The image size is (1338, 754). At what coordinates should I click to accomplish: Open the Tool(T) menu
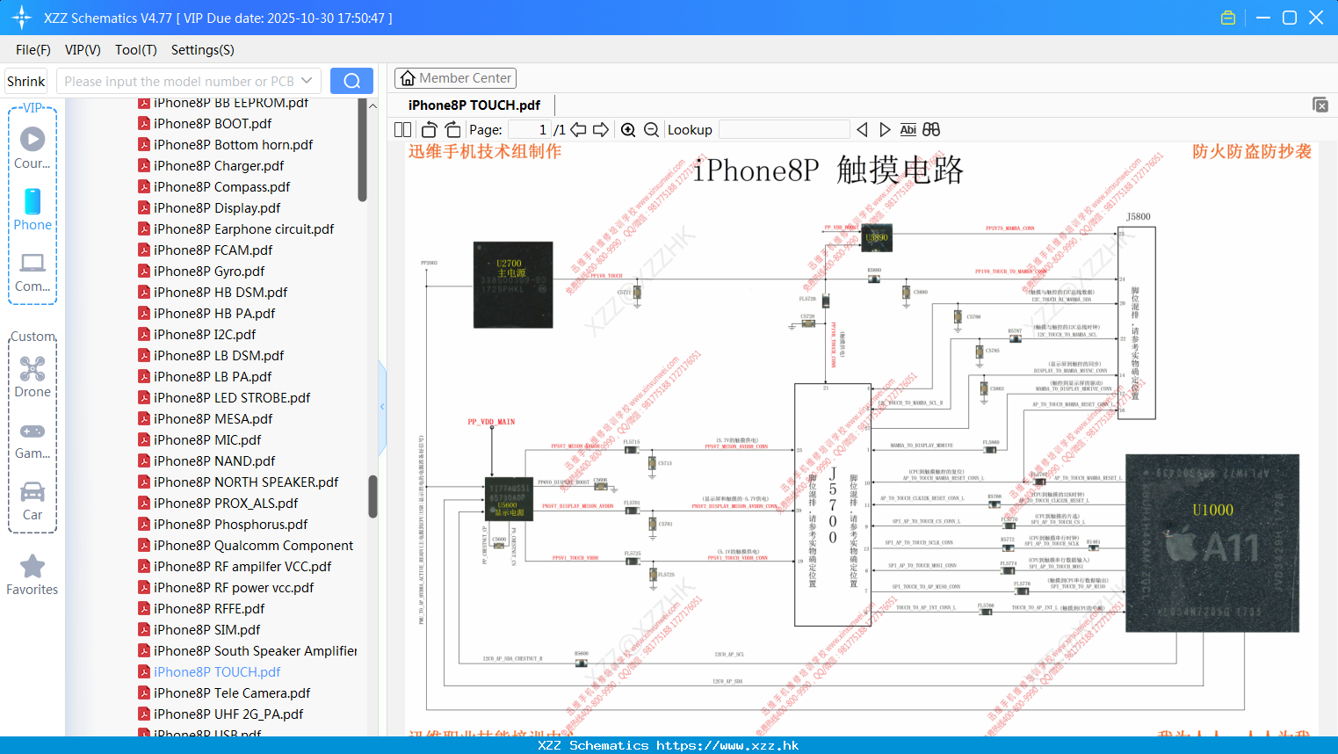[x=136, y=50]
